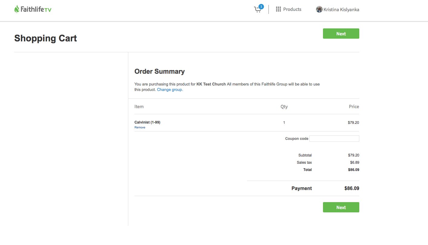Click the Payment amount $86.09
Image resolution: width=428 pixels, height=245 pixels.
[x=352, y=189]
